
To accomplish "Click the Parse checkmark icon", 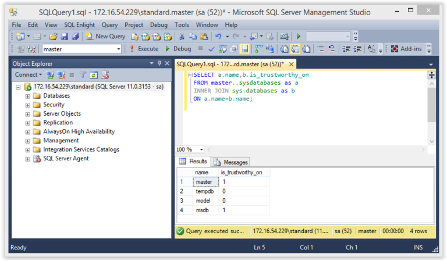I will click(x=211, y=49).
